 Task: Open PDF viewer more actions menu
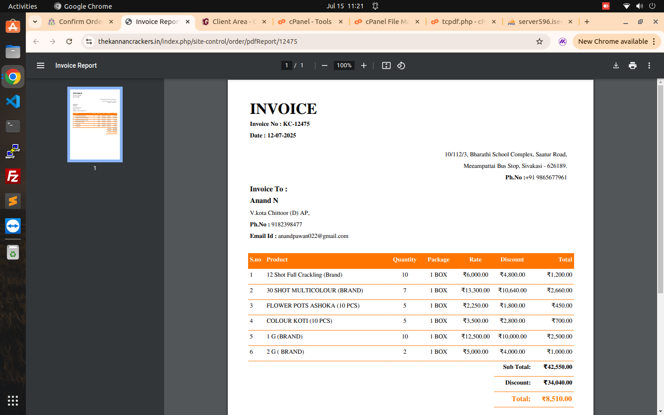649,65
